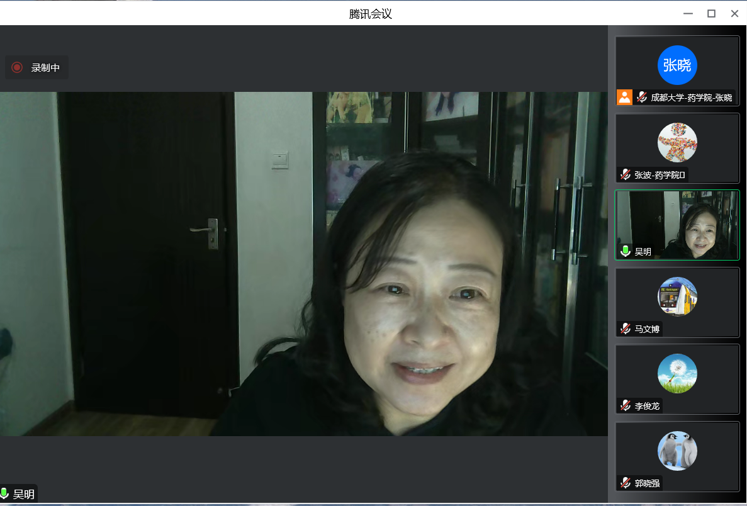Click the 吴明 name label under main video

tap(24, 494)
